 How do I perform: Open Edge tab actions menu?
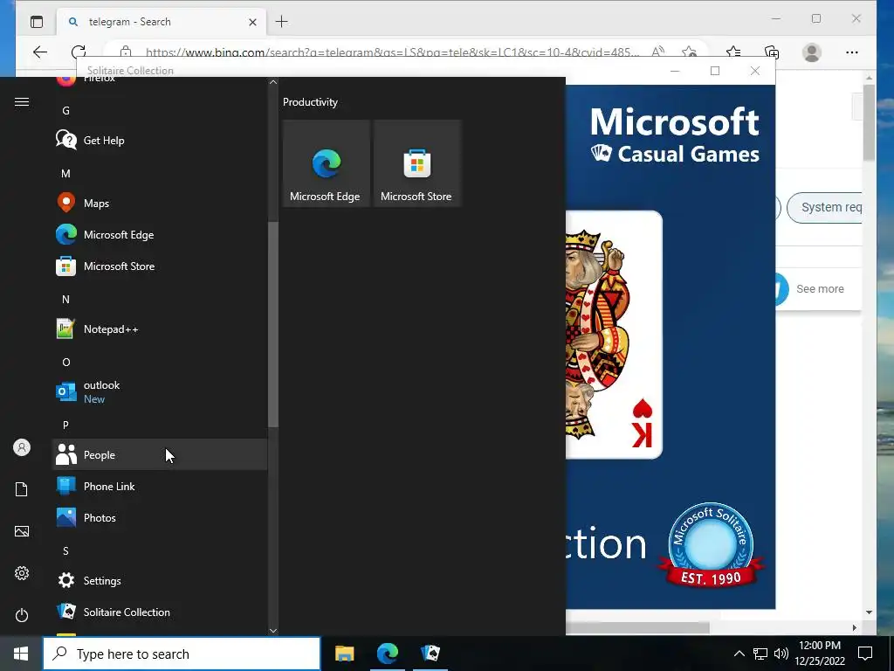click(x=37, y=22)
